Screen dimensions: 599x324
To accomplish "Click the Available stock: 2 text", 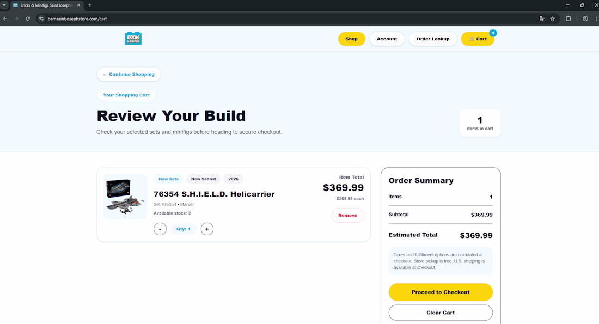I will [x=172, y=213].
